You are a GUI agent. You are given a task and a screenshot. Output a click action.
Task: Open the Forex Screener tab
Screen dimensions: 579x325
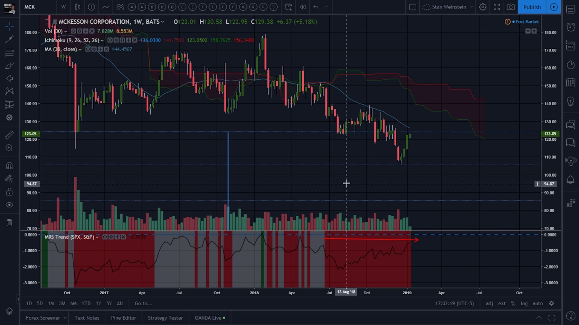43,318
